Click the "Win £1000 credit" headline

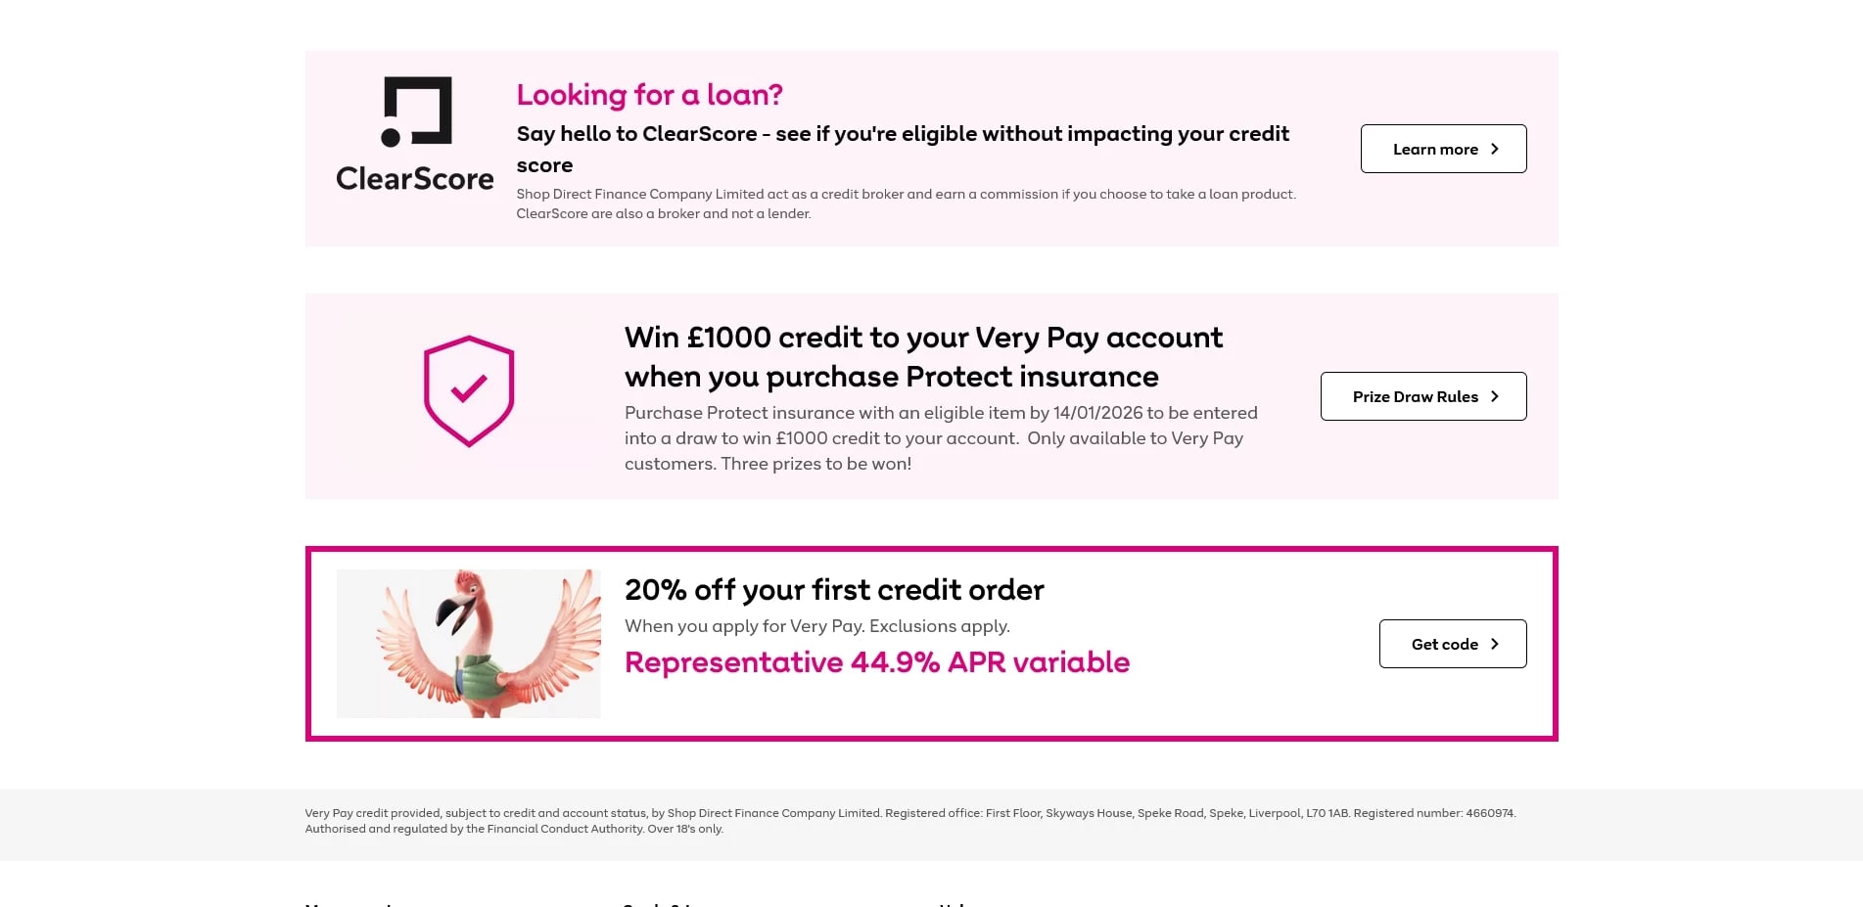(923, 356)
